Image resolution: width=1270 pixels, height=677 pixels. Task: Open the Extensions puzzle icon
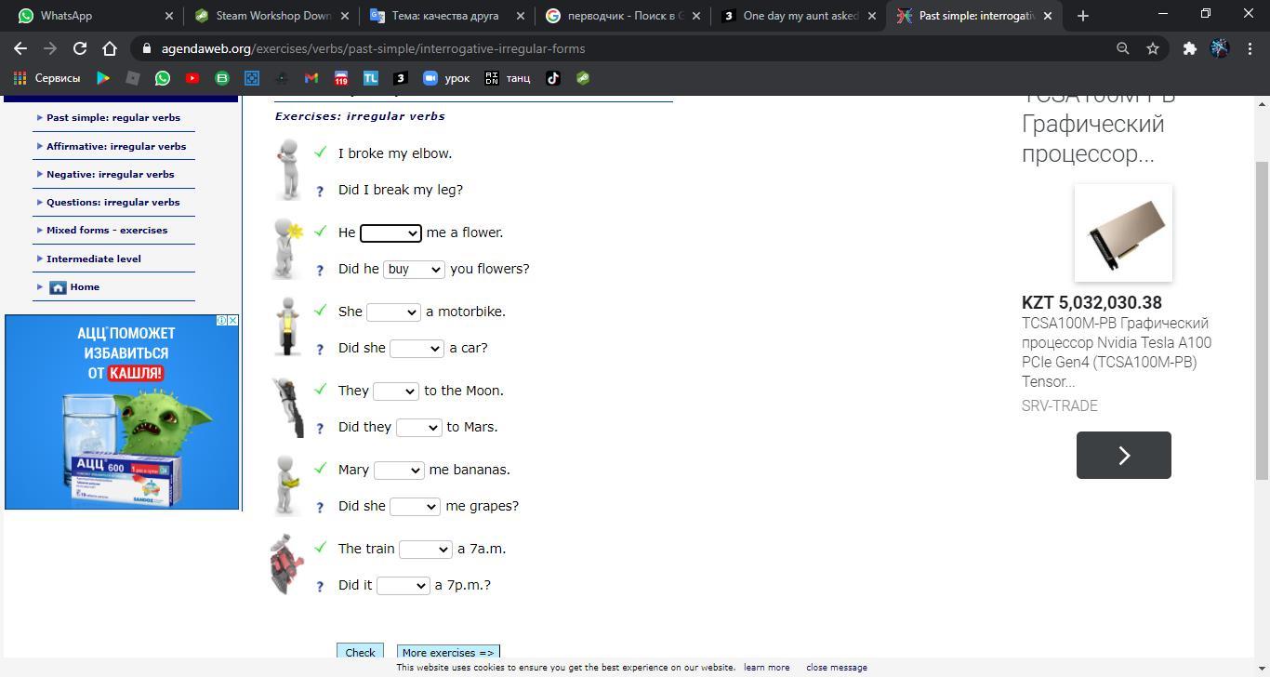[x=1189, y=48]
